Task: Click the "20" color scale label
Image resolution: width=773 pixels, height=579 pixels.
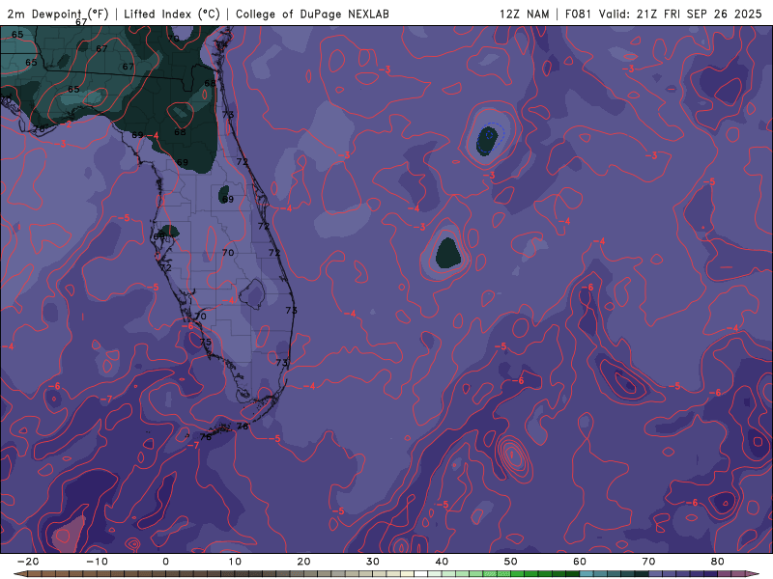Action: tap(303, 562)
